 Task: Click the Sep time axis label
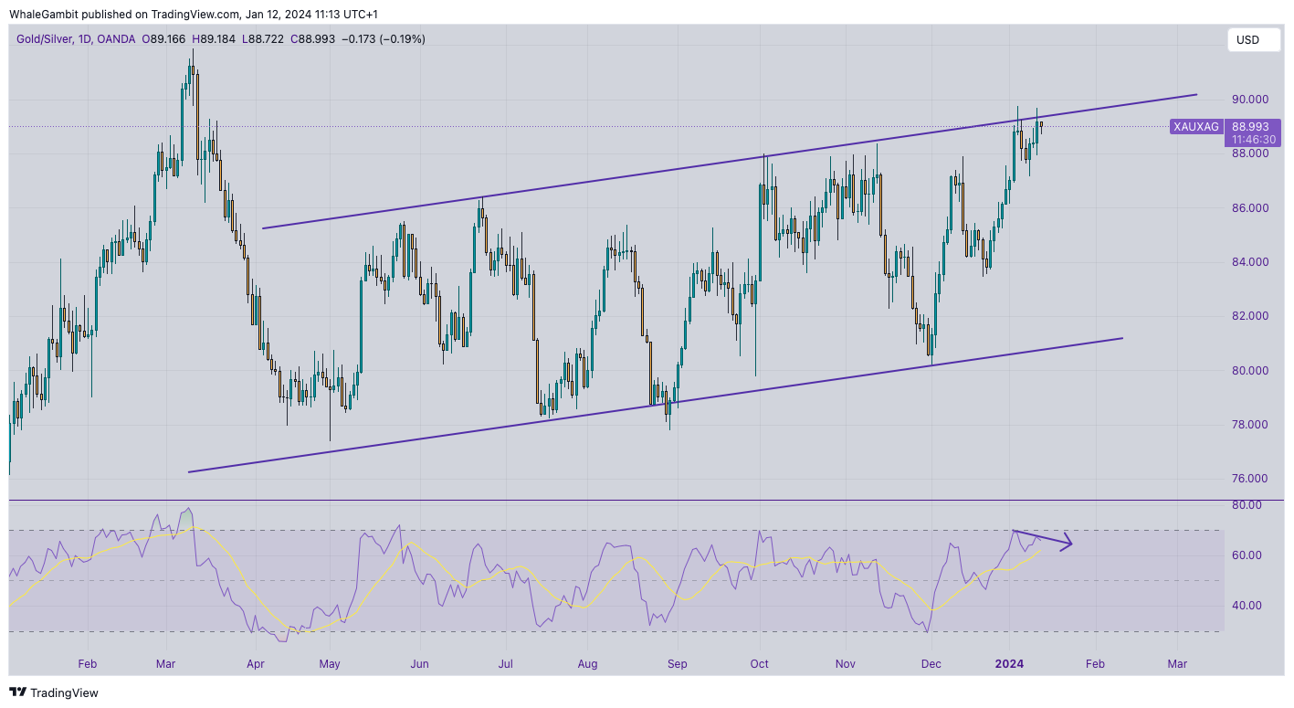click(x=677, y=663)
